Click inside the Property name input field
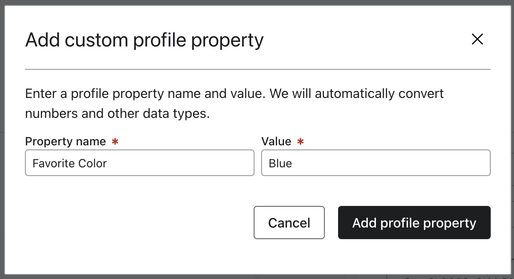Image resolution: width=514 pixels, height=279 pixels. 139,163
